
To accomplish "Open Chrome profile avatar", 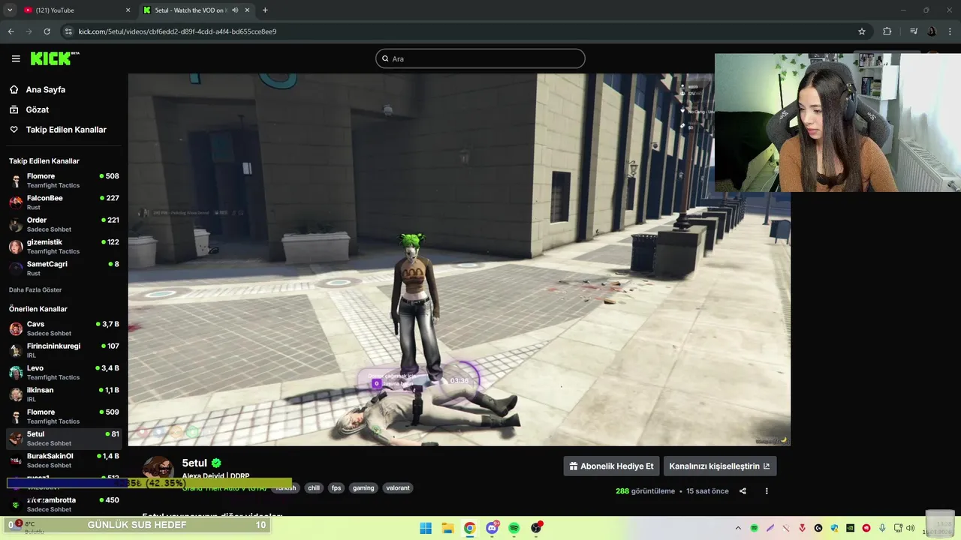I will point(932,31).
